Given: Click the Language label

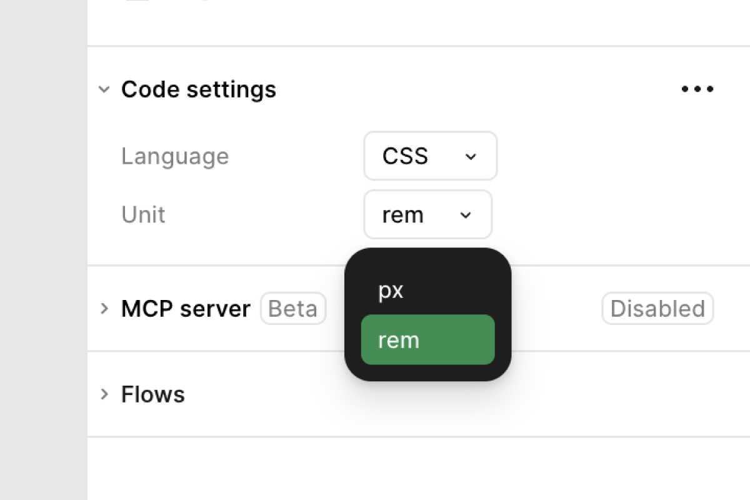Looking at the screenshot, I should 175,156.
